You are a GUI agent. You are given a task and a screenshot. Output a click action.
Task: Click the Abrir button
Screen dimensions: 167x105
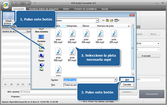point(127,80)
